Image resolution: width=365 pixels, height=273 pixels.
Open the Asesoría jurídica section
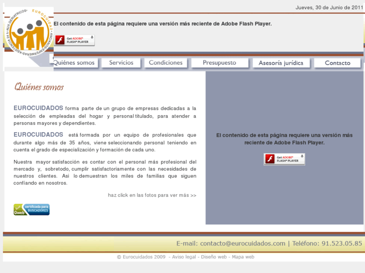(x=281, y=63)
